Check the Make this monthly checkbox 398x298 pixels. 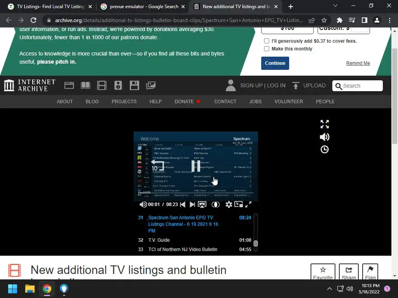tap(267, 49)
